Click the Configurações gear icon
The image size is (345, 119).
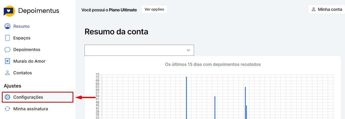(x=7, y=97)
